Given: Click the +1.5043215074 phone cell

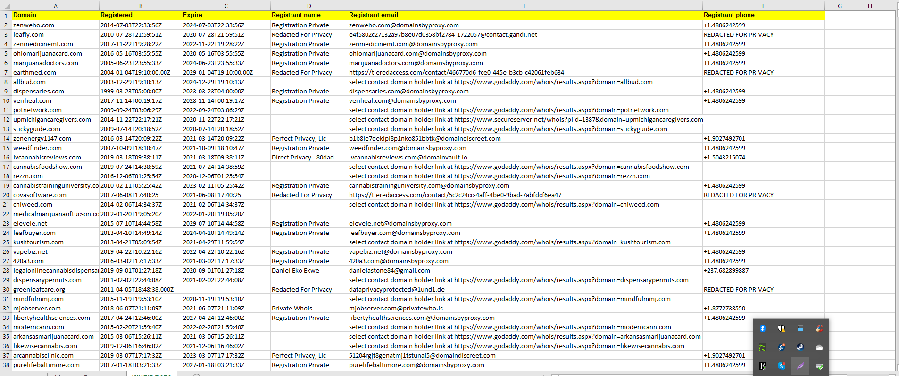Looking at the screenshot, I should pyautogui.click(x=763, y=157).
